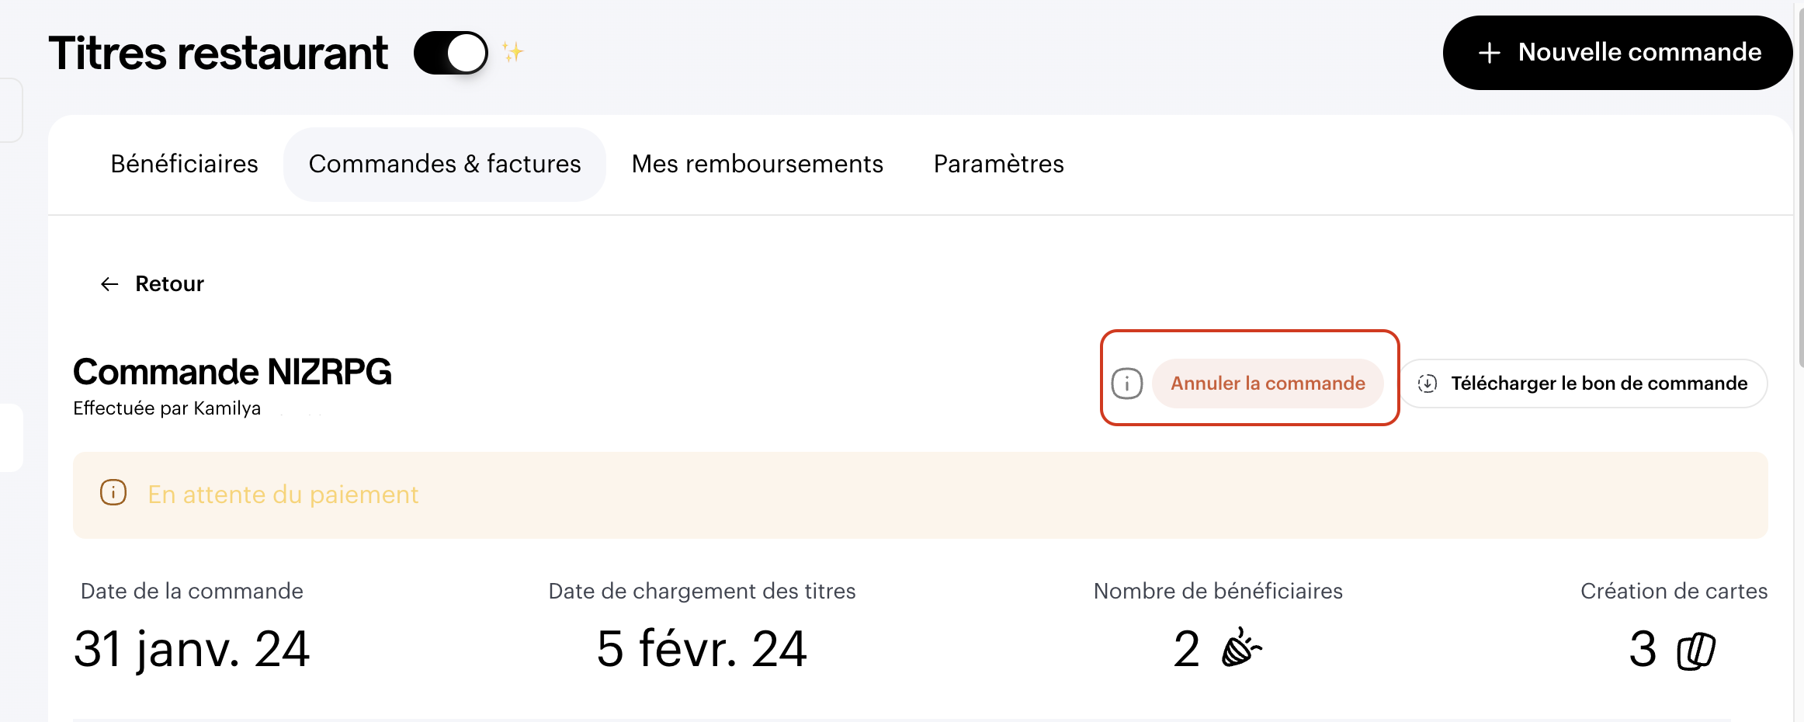Click the Annuler la commande button
The width and height of the screenshot is (1804, 722).
pos(1268,384)
